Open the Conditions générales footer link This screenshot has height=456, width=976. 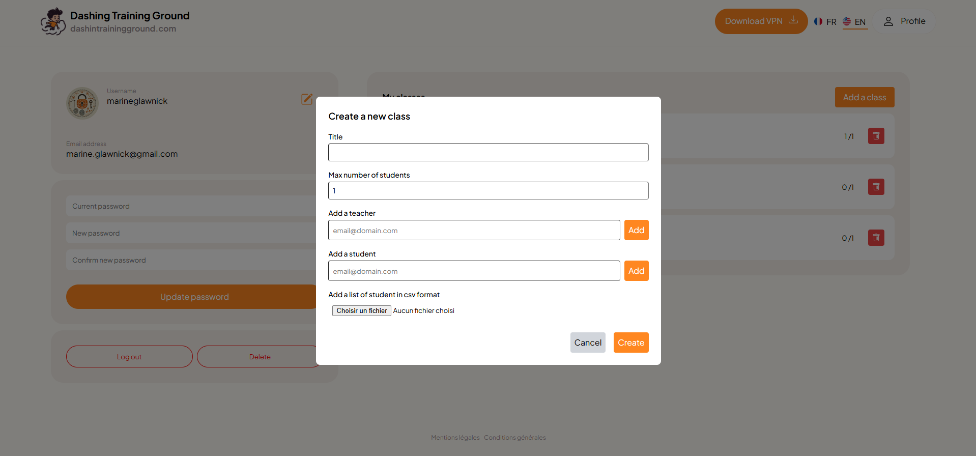514,438
